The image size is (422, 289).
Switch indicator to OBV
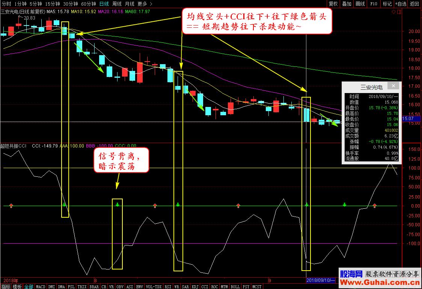pyautogui.click(x=120, y=287)
